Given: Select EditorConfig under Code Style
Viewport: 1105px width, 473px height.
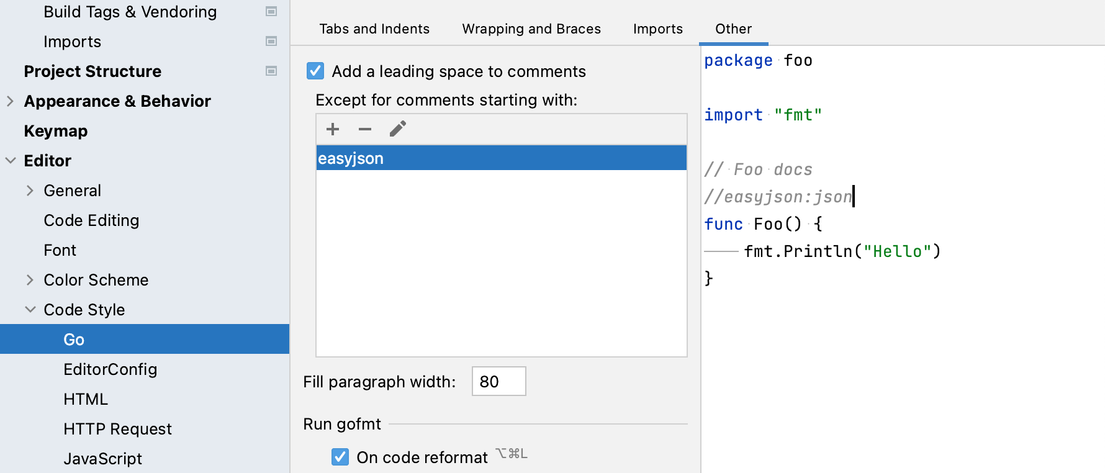Looking at the screenshot, I should (x=110, y=369).
